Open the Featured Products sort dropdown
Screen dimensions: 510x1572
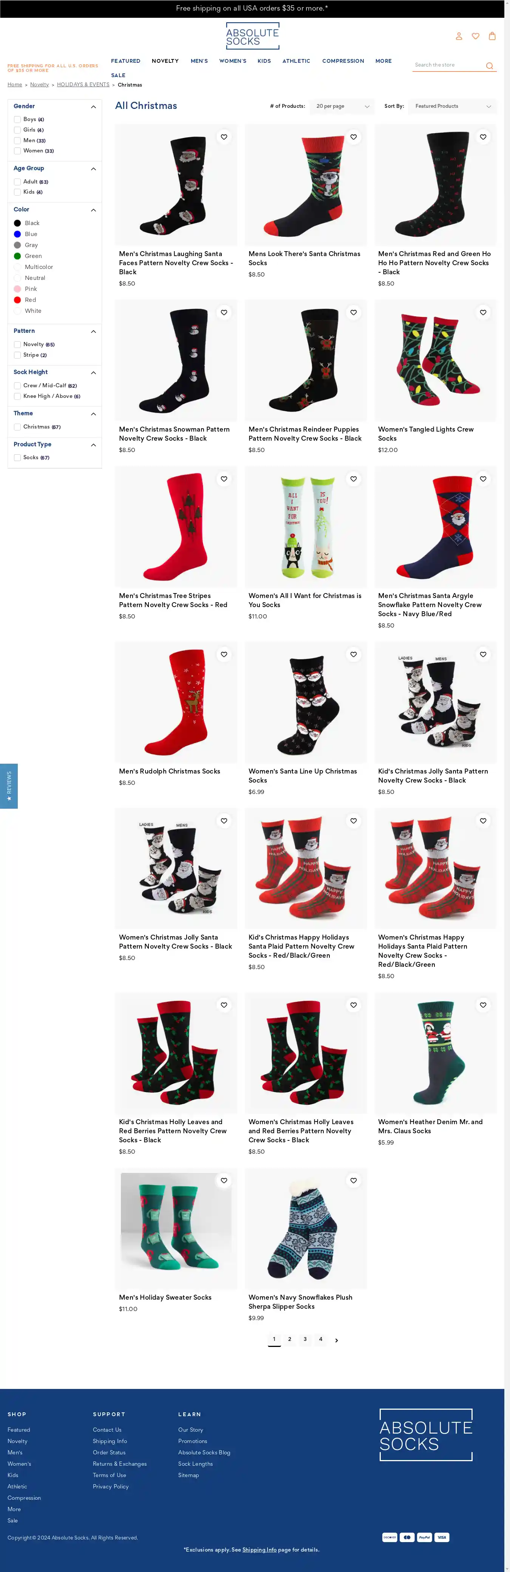pyautogui.click(x=453, y=106)
